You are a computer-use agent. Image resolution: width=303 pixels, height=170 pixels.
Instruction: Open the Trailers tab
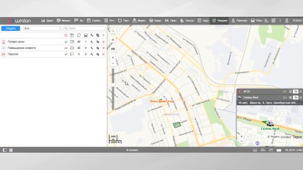tap(170, 20)
